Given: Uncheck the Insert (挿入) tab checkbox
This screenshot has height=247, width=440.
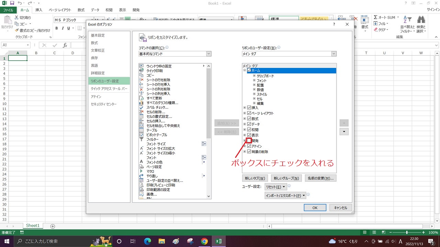Looking at the screenshot, I should (x=249, y=108).
